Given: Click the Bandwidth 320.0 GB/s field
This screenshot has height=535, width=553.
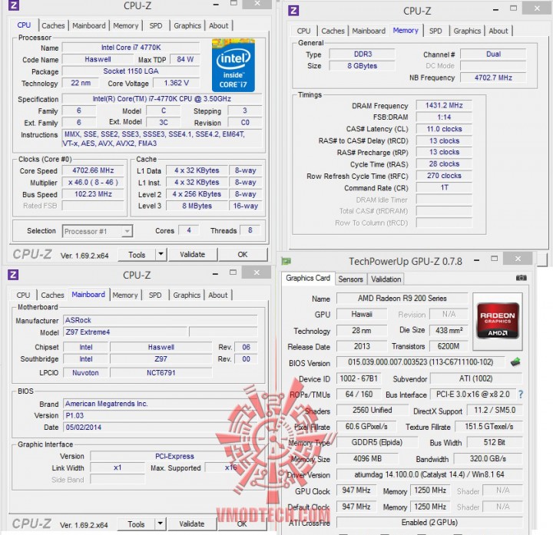Looking at the screenshot, I should click(x=488, y=458).
